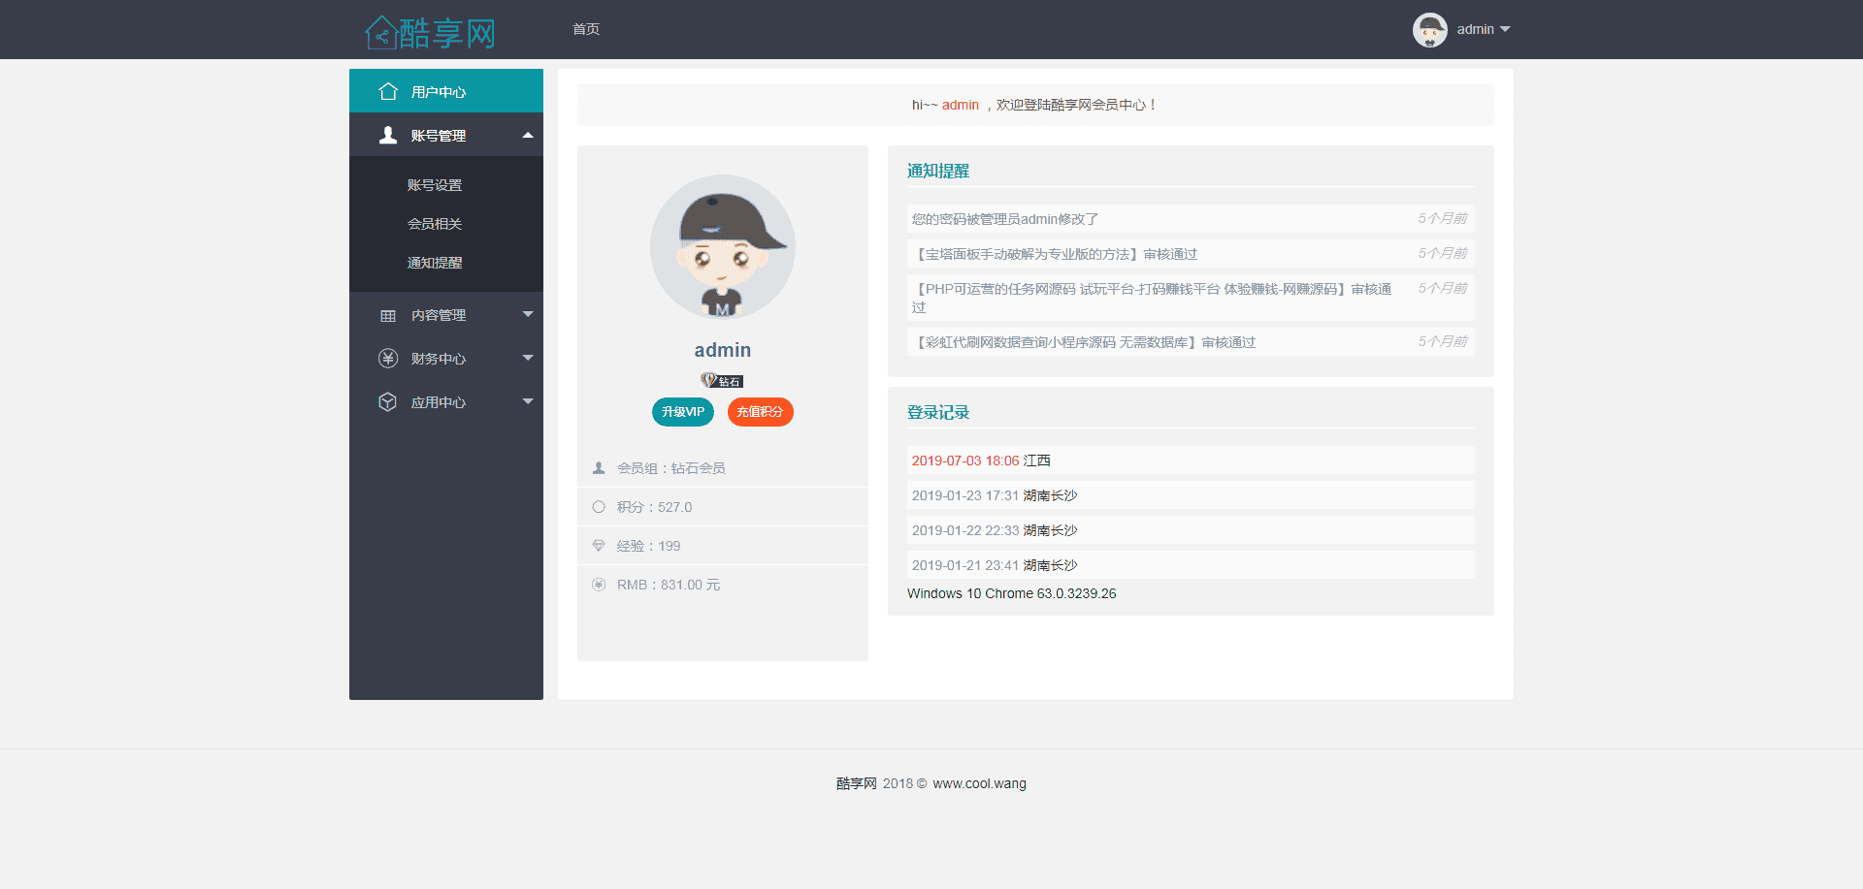This screenshot has width=1863, height=889.
Task: Click the 钻石 badge under admin's name
Action: (722, 380)
